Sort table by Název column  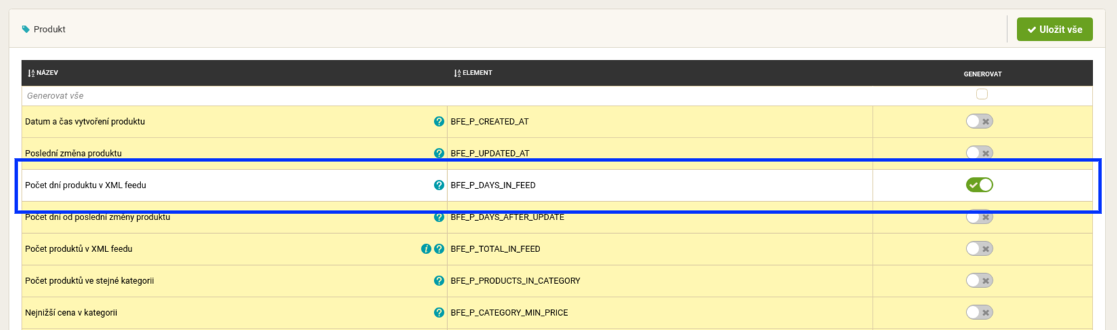click(x=43, y=73)
